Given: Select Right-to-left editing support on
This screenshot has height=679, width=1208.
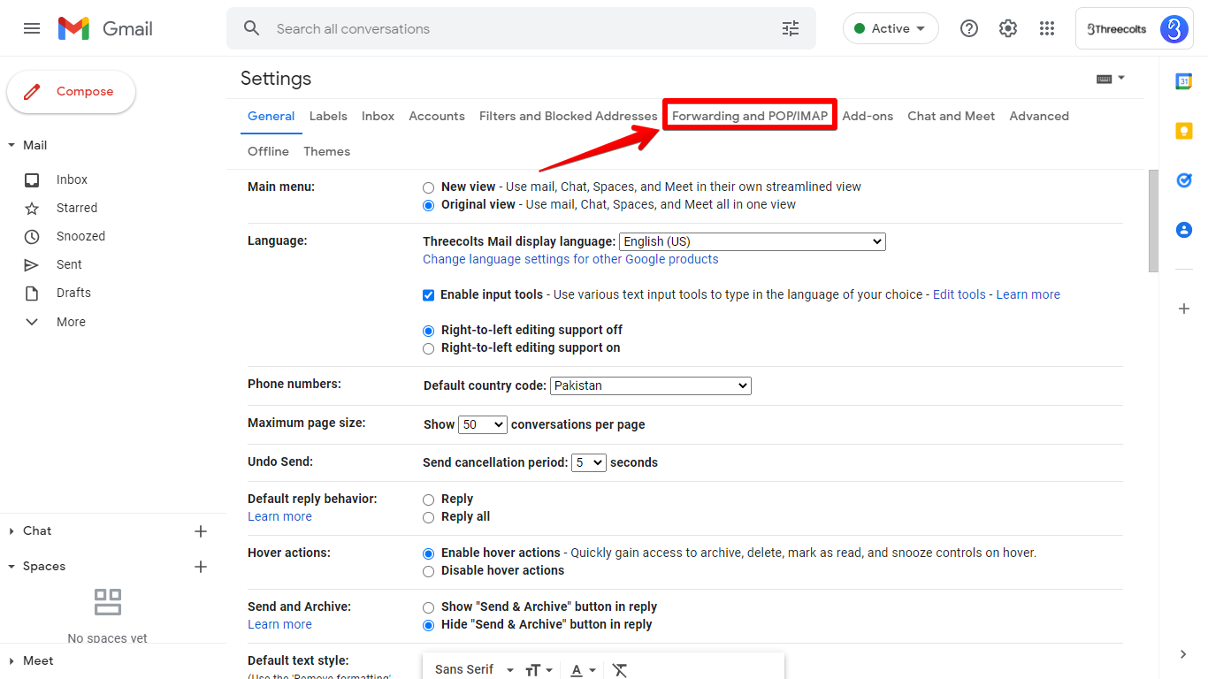Looking at the screenshot, I should (x=429, y=348).
